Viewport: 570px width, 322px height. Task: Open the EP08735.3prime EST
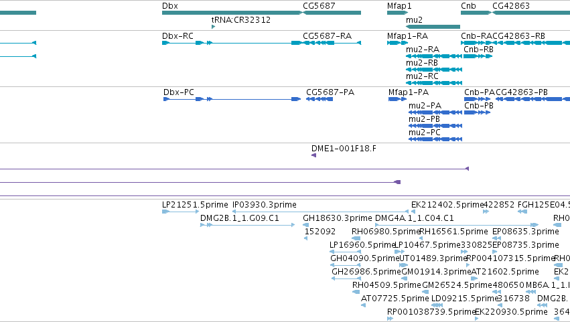[495, 252]
